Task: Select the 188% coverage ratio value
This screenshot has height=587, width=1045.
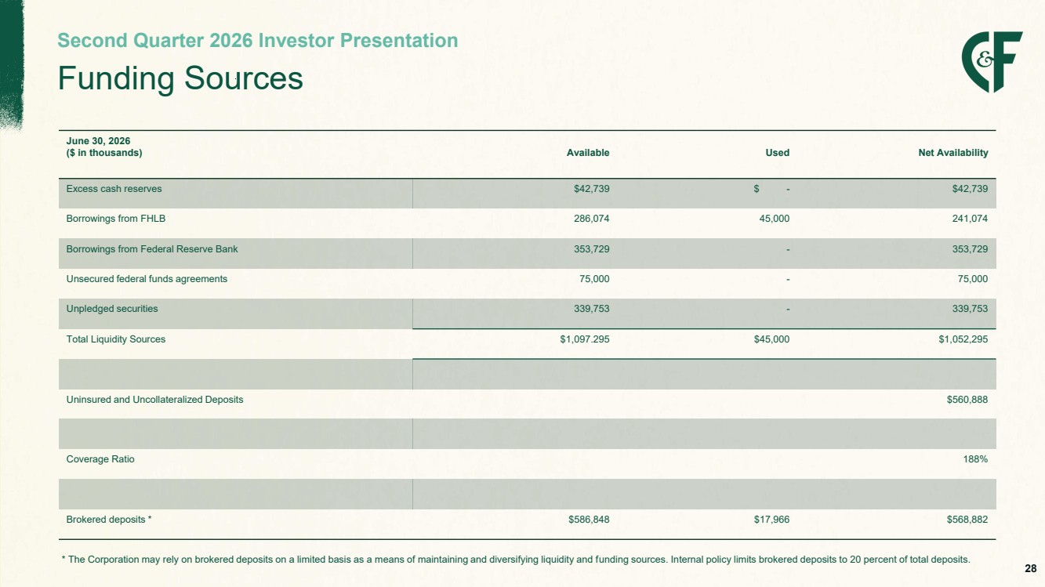Action: click(x=978, y=459)
